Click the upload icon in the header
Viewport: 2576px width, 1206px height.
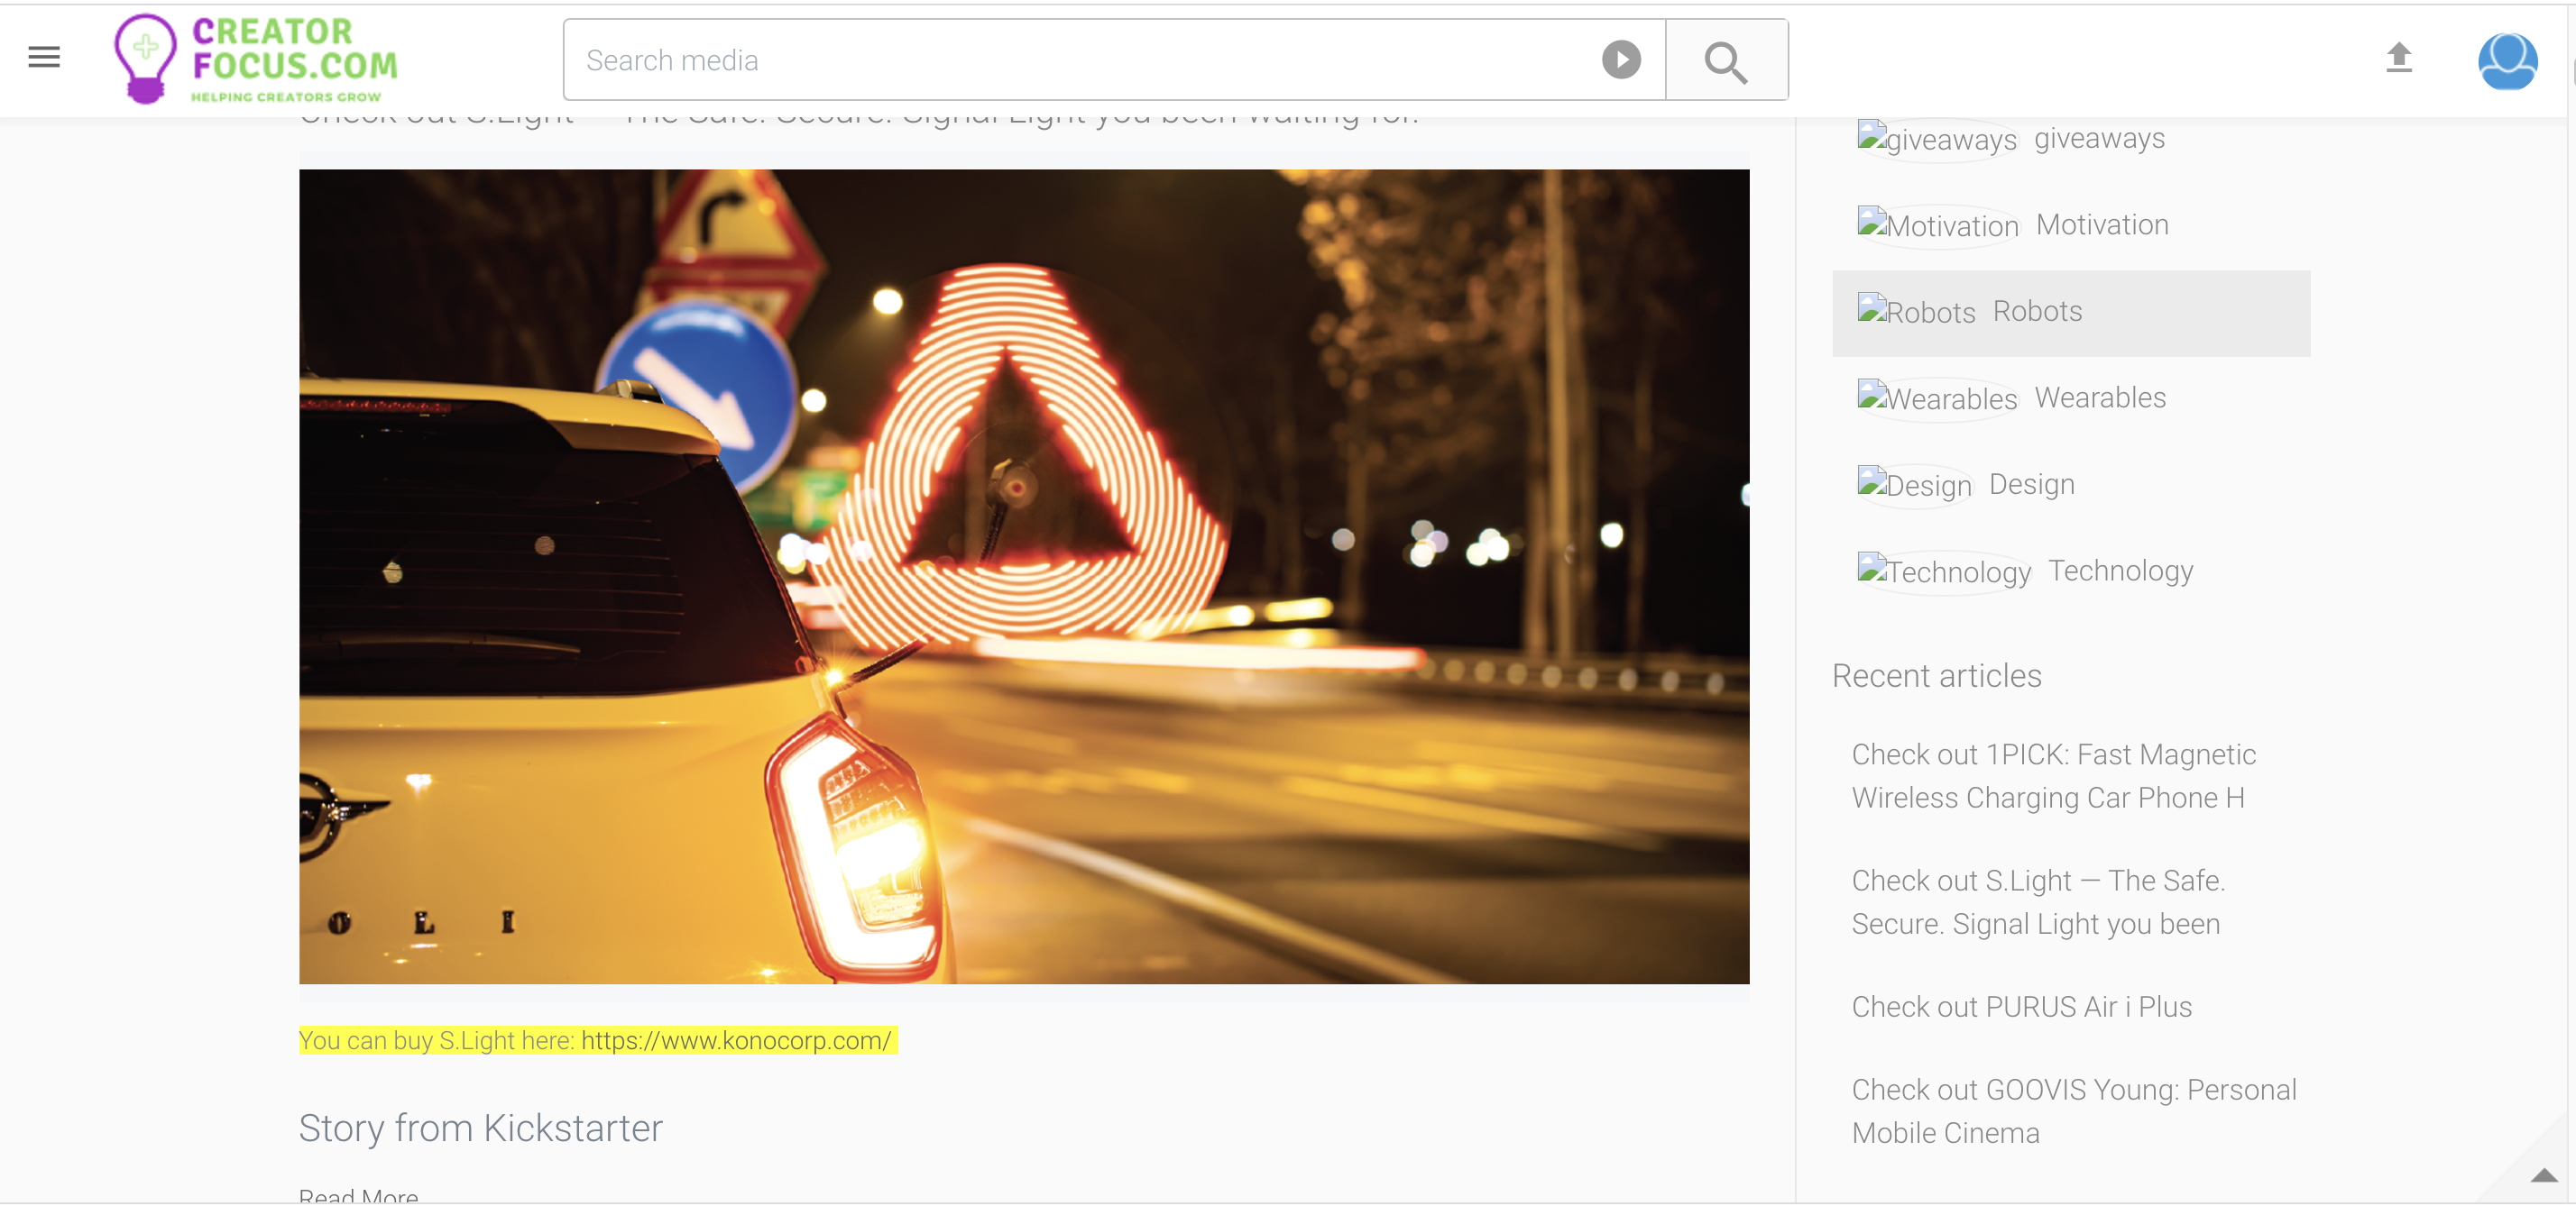pyautogui.click(x=2399, y=59)
